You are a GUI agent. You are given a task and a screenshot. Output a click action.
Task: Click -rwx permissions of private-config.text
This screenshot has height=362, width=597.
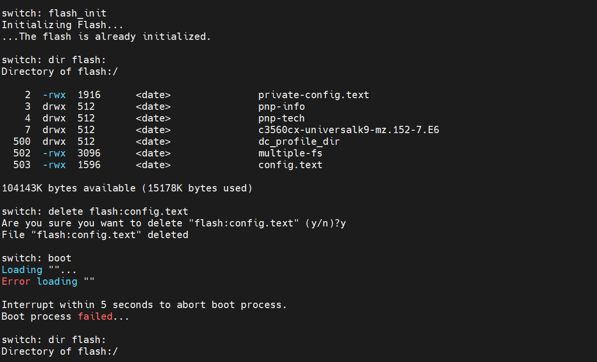(x=54, y=95)
